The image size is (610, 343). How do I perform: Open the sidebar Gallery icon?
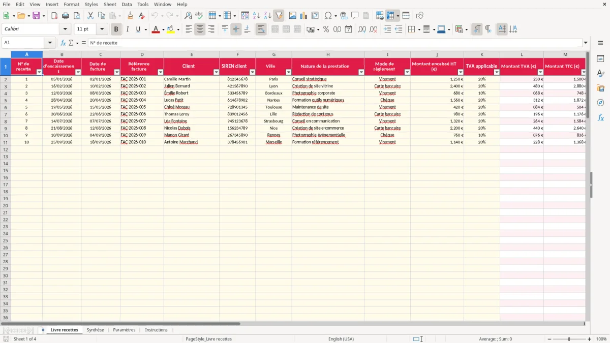600,88
